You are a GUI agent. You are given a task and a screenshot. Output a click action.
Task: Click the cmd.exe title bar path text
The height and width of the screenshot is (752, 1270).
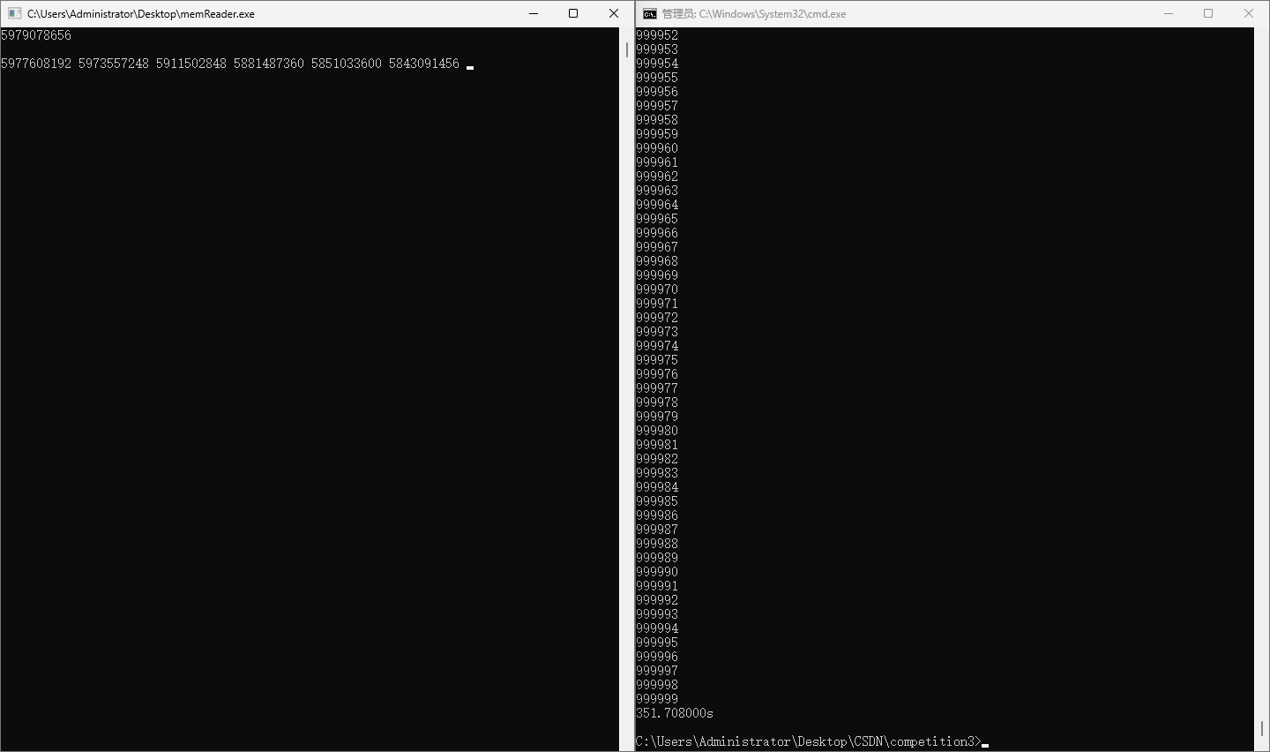[x=754, y=14]
